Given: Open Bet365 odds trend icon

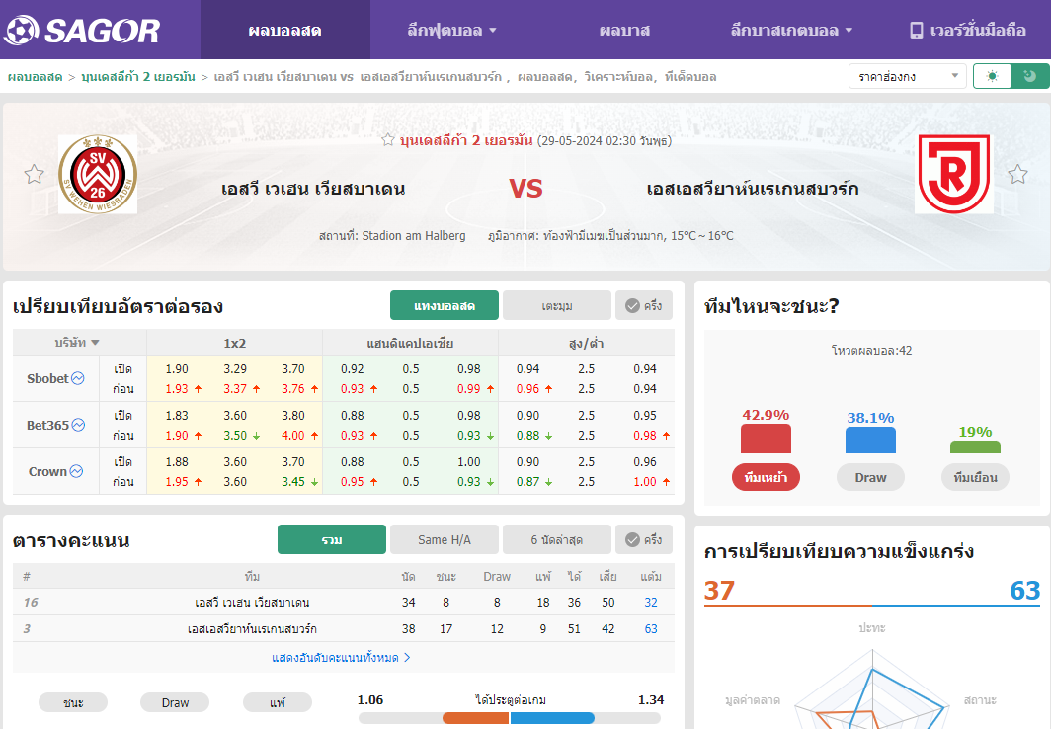Looking at the screenshot, I should 78,425.
